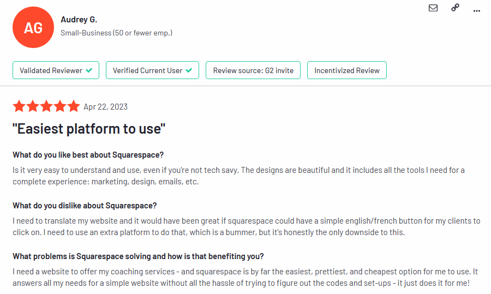
Task: Click "What do you dislike about Squarespace?" heading
Action: [x=85, y=206]
